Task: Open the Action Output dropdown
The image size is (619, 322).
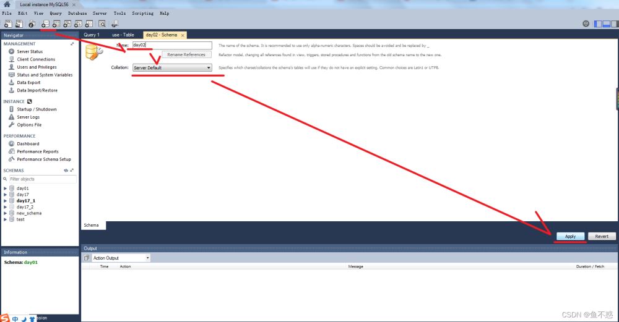Action: point(121,258)
